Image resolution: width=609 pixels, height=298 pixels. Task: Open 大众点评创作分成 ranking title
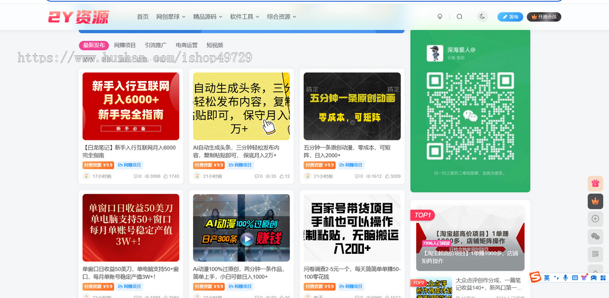click(x=490, y=284)
